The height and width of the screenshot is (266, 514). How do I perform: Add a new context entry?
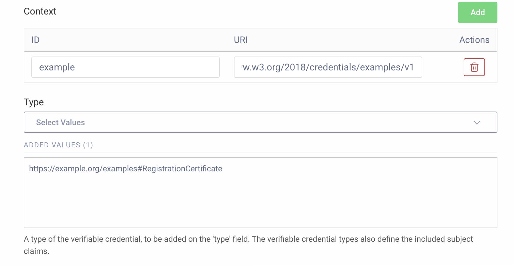pos(477,12)
